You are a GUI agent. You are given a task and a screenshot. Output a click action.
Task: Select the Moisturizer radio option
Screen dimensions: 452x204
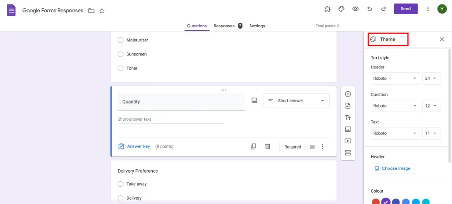pyautogui.click(x=121, y=40)
